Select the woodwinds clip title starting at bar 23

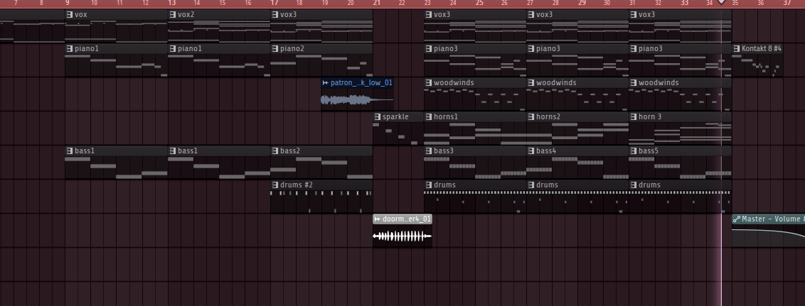coord(454,83)
